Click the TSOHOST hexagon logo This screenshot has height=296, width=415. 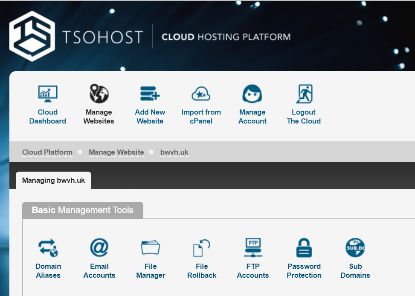[x=32, y=36]
